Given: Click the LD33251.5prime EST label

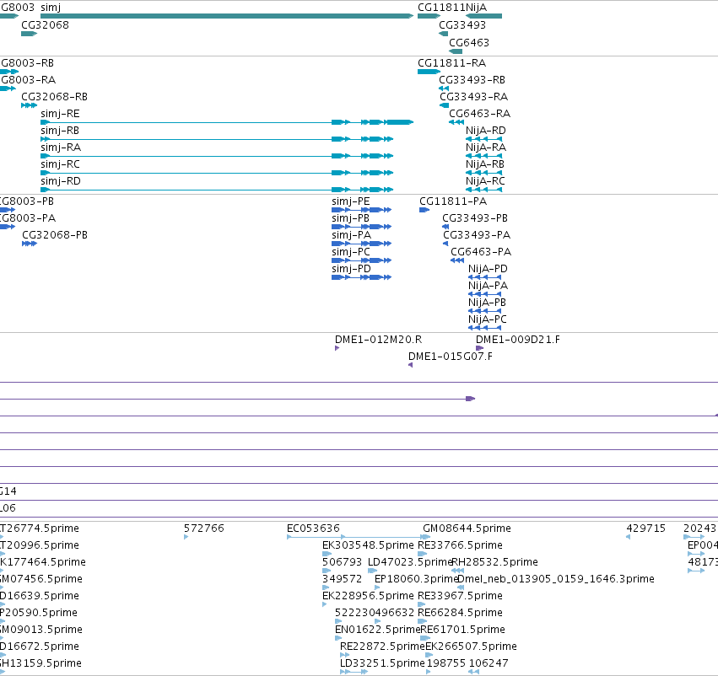Looking at the screenshot, I should (382, 663).
